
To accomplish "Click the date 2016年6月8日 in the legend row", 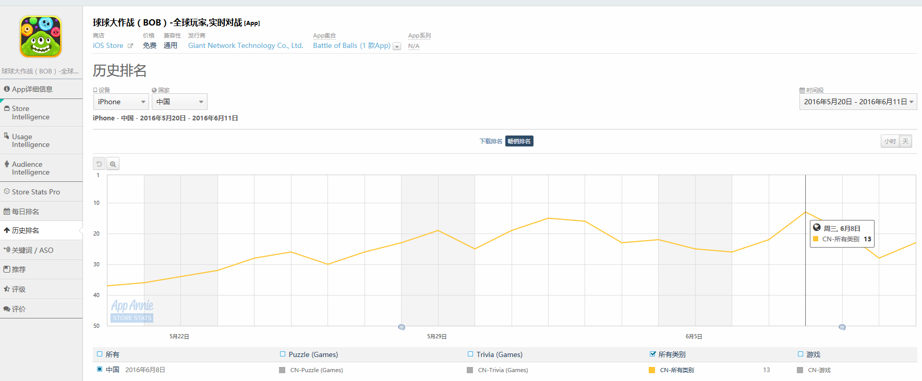I will (x=145, y=370).
